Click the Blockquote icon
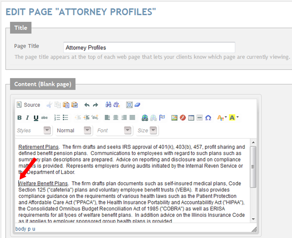Viewport: 292px width, 238px height. click(95, 118)
